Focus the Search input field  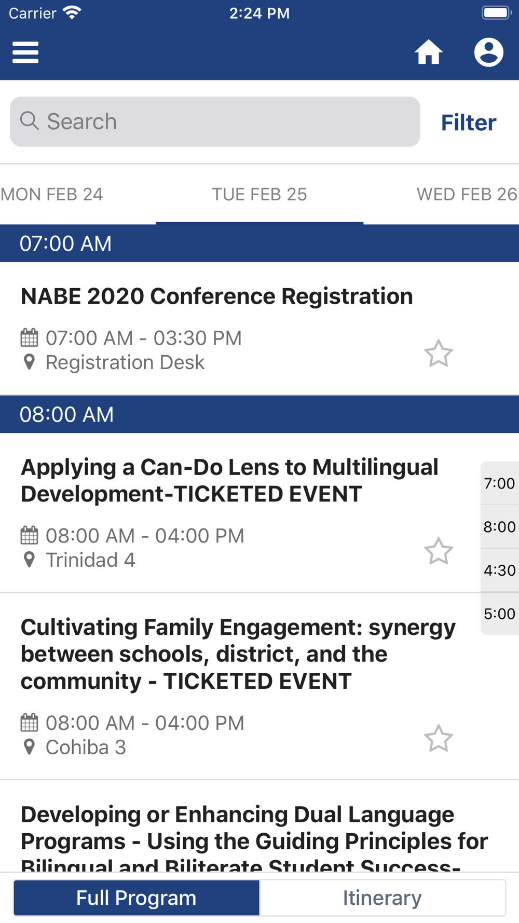click(215, 121)
